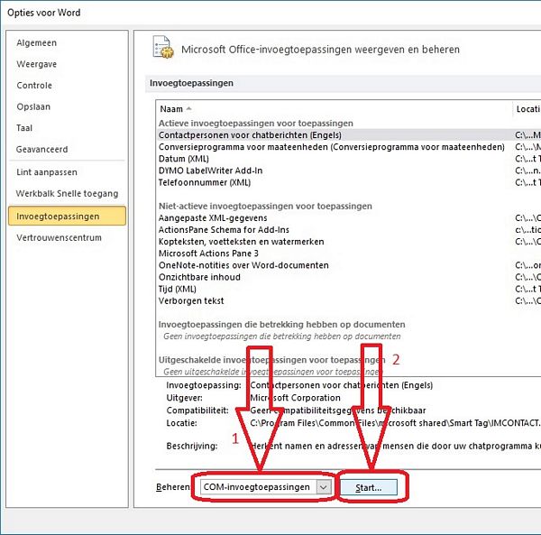Open the Opslaan settings category

pyautogui.click(x=33, y=106)
